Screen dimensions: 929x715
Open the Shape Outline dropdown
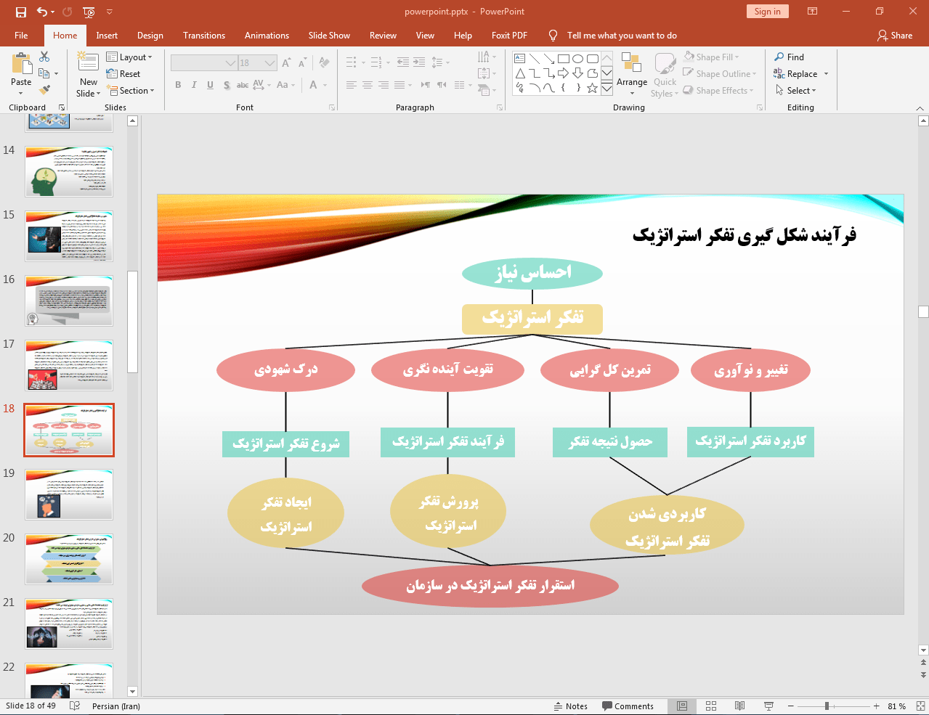tap(720, 74)
